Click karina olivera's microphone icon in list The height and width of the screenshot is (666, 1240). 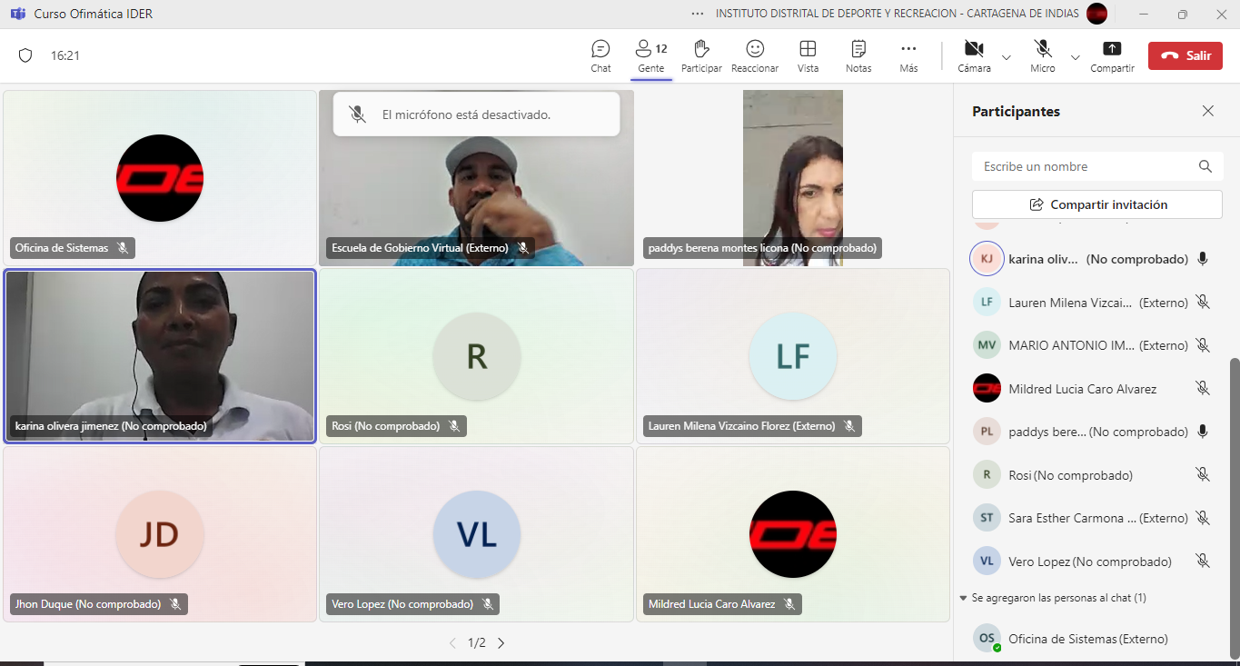[x=1203, y=259]
